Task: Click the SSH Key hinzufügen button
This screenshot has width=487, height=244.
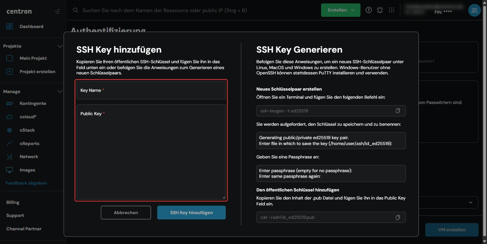Action: [191, 213]
